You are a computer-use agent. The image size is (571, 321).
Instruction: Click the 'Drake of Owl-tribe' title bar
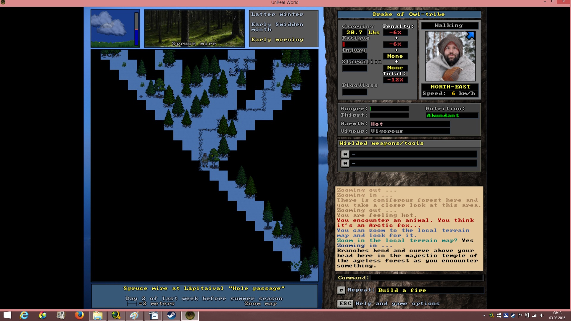[x=409, y=14]
